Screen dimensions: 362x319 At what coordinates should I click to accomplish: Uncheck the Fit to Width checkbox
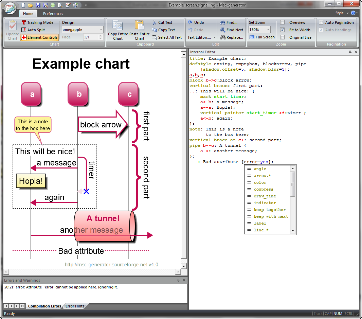(x=283, y=30)
